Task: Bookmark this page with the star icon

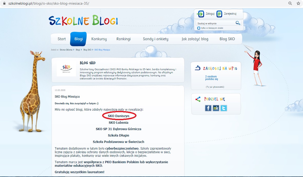Action: point(298,3)
